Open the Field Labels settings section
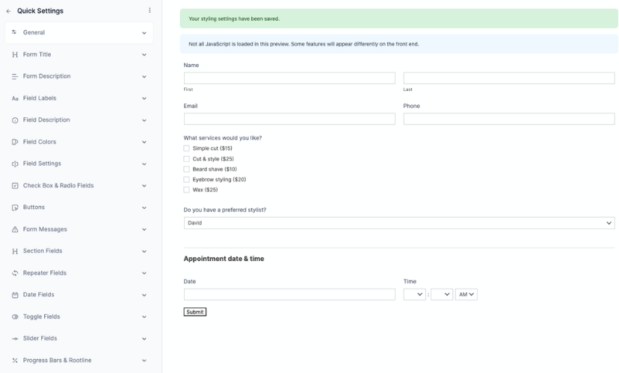 (x=79, y=98)
